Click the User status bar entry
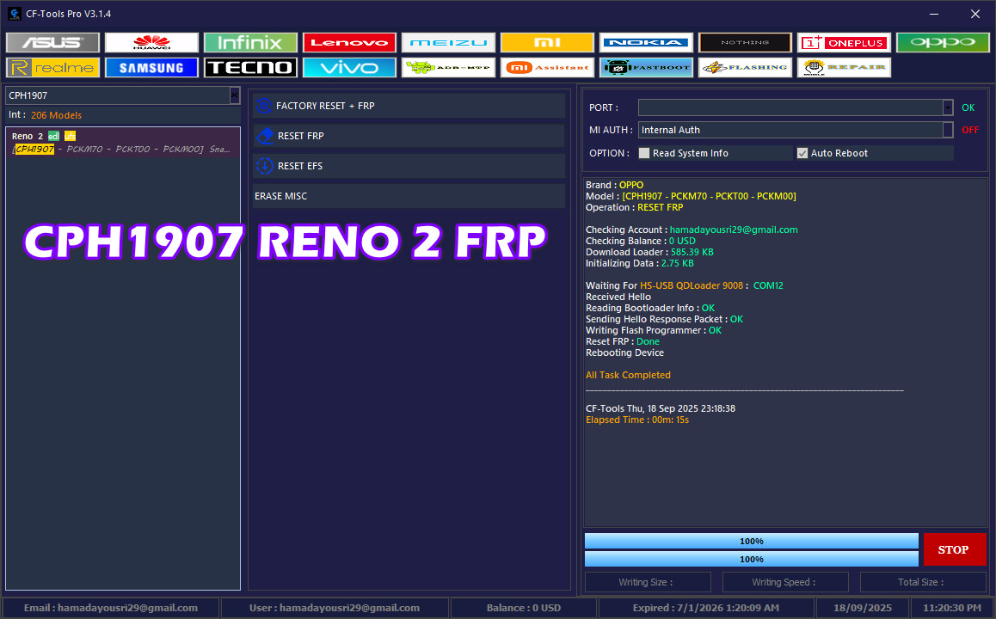The width and height of the screenshot is (996, 619). (334, 608)
